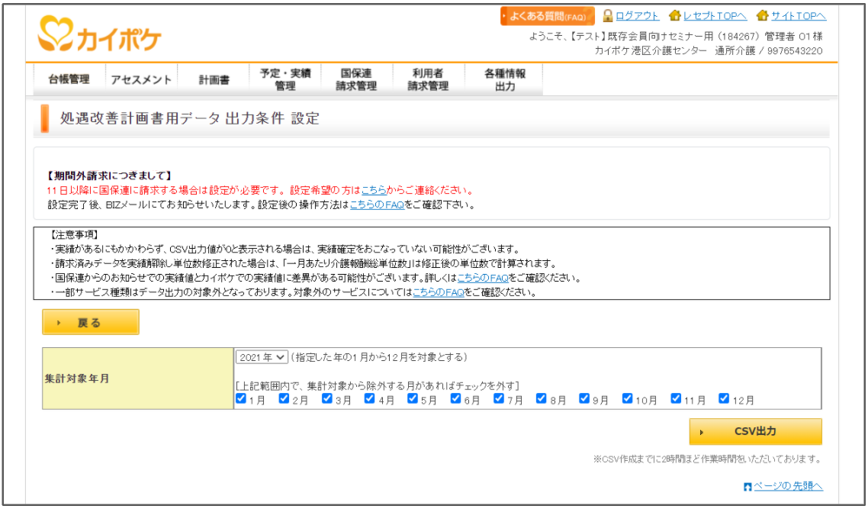Image resolution: width=868 pixels, height=509 pixels.
Task: Open the ログアウト link
Action: pos(637,15)
